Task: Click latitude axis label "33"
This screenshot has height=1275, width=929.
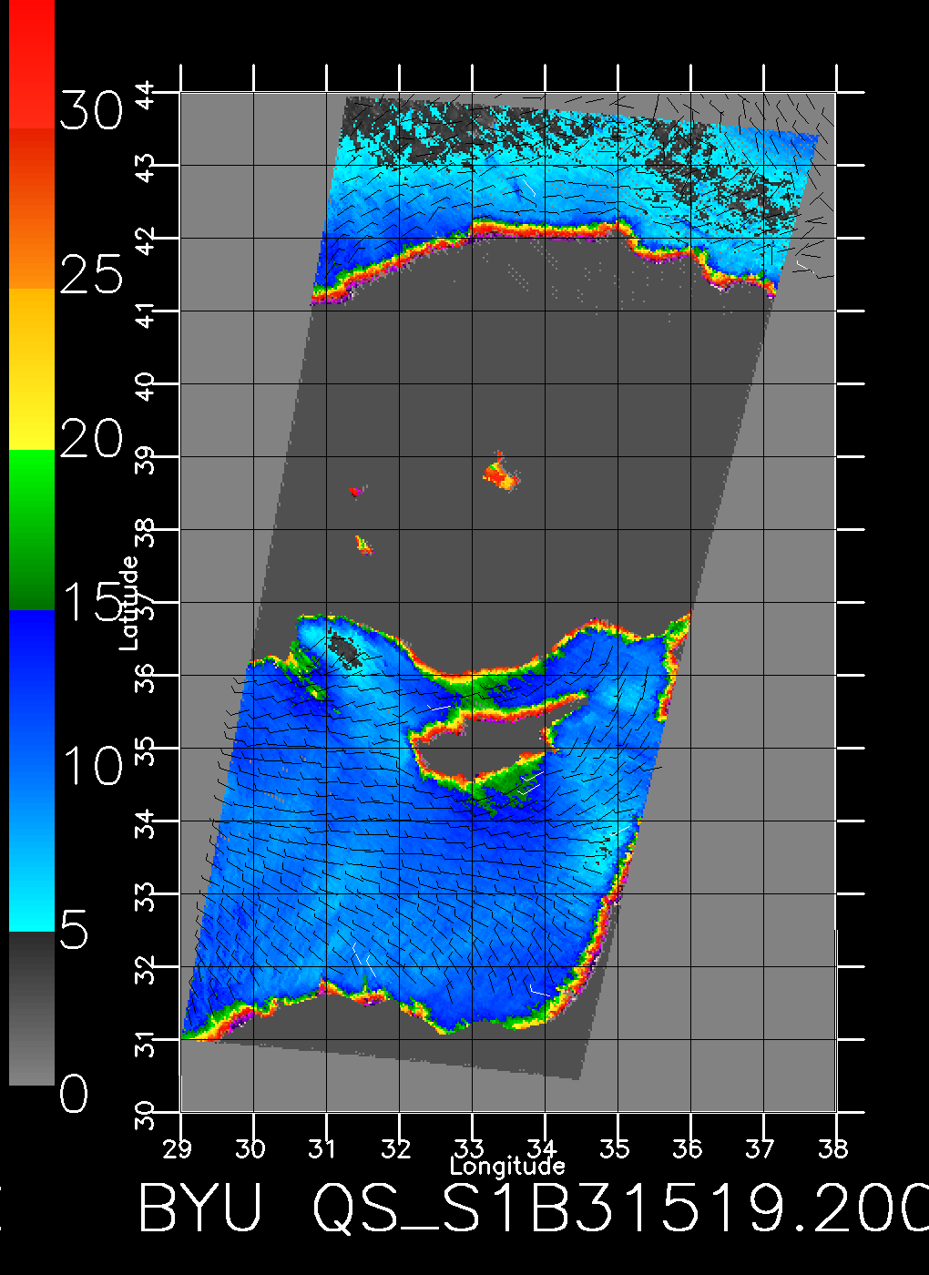Action: (x=146, y=895)
